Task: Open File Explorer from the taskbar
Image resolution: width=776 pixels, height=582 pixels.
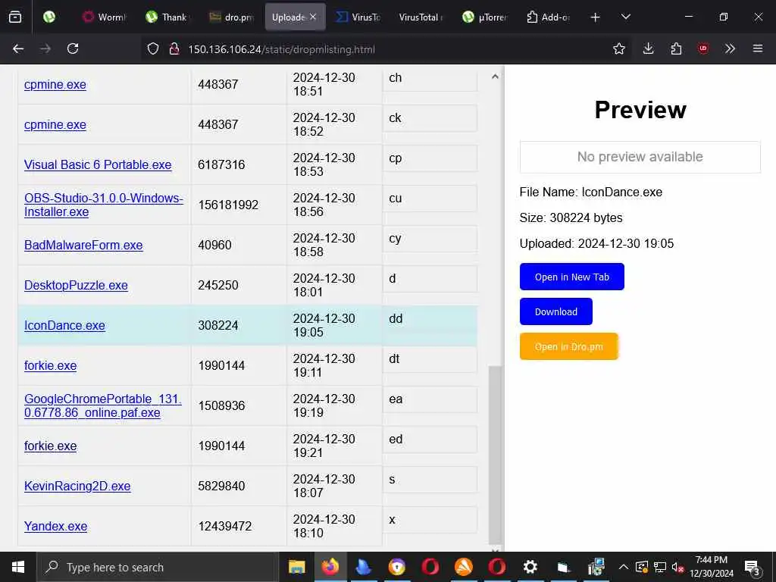Action: tap(296, 567)
